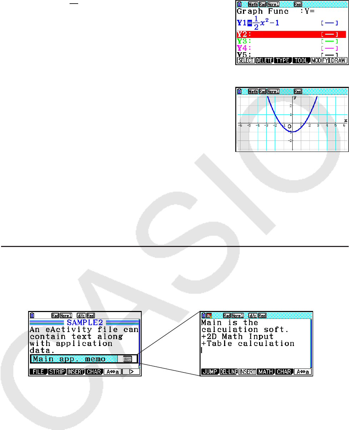Screen dimensions: 349x430
Task: Click Real indicator in memo screen
Action: pos(262,316)
